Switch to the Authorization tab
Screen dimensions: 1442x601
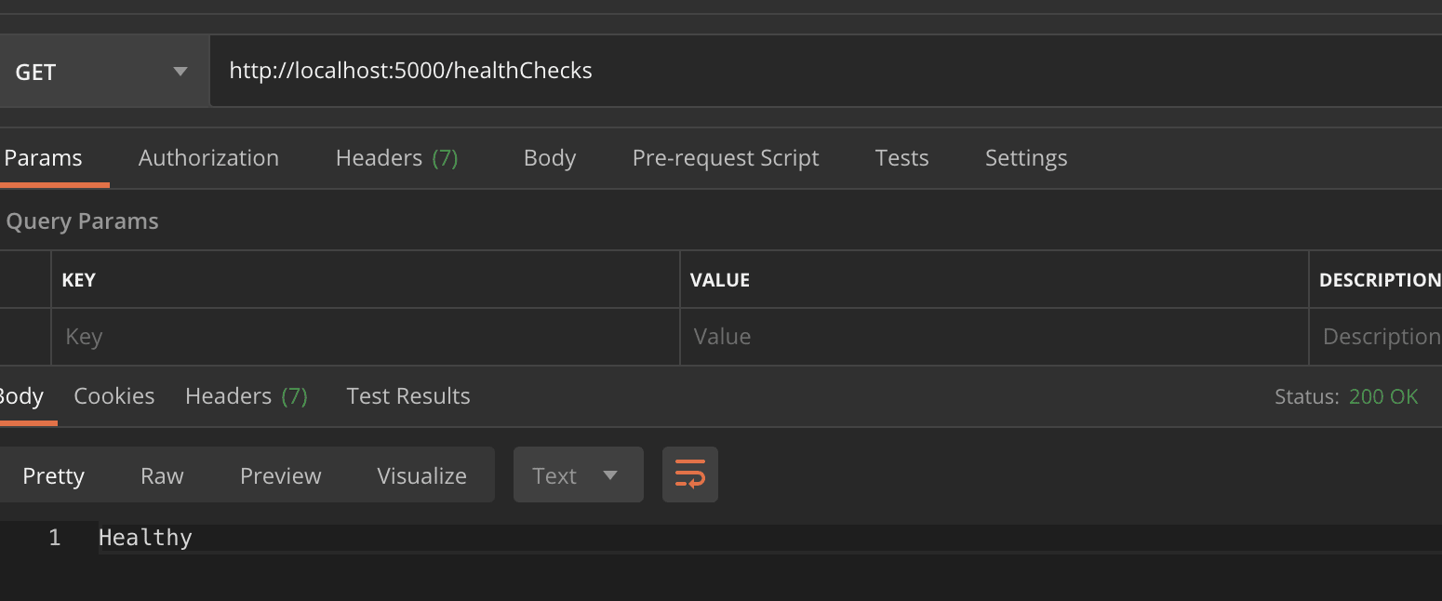pos(208,158)
